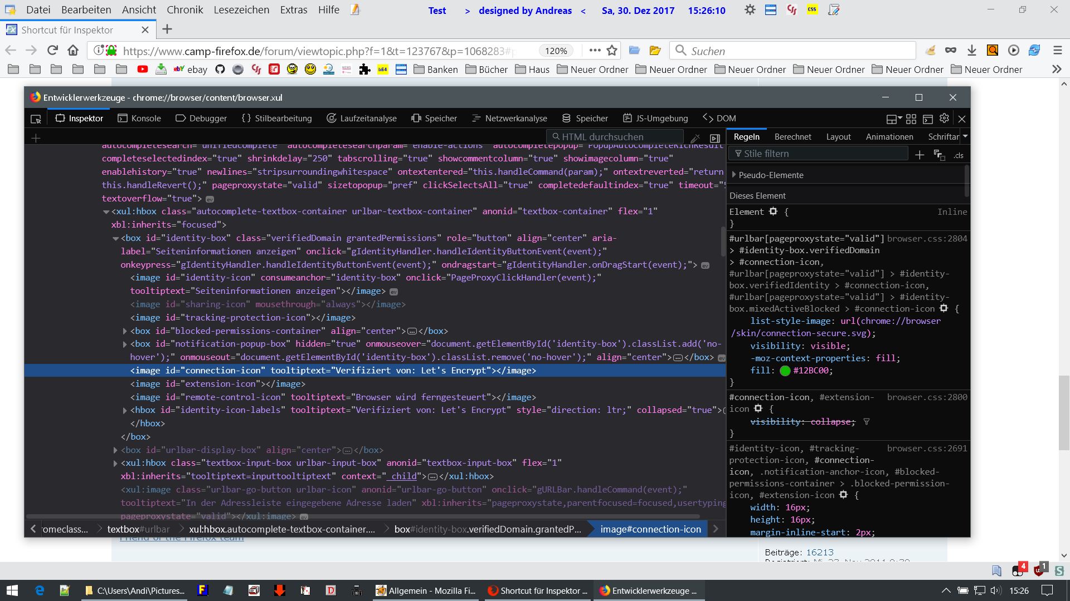Click textbox#urlbar breadcrumb button
1070x601 pixels.
[x=138, y=529]
